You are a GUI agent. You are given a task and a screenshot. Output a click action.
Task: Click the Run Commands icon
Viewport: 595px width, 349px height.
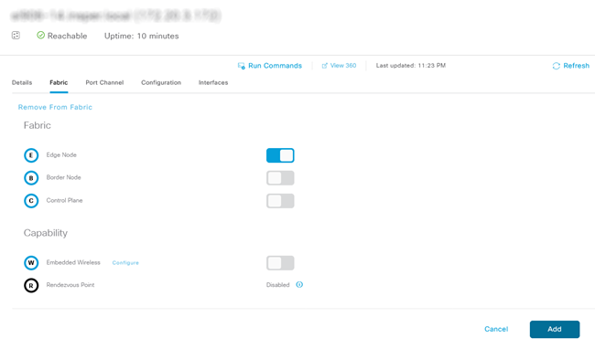(x=242, y=66)
